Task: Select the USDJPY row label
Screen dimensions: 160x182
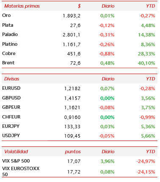Action: (x=11, y=135)
